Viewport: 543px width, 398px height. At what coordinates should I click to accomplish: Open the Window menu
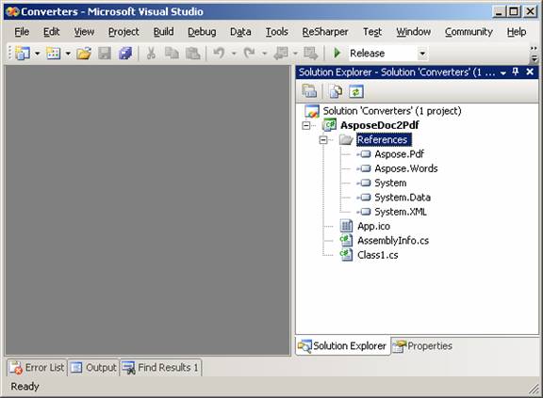click(x=414, y=32)
